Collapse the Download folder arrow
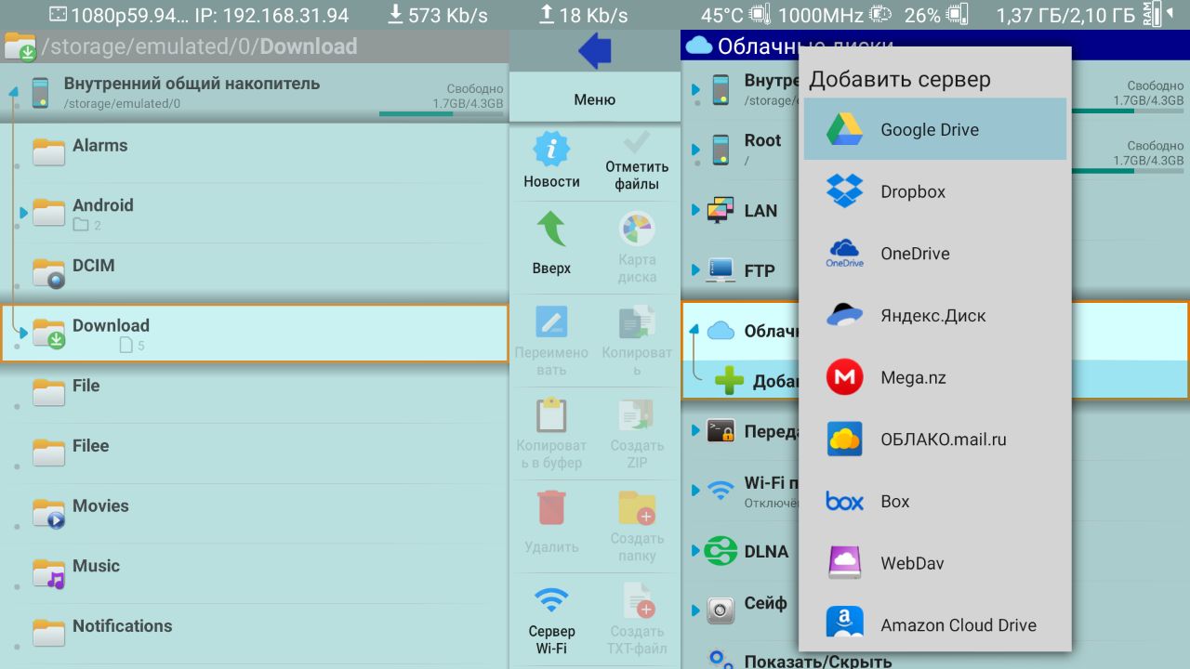The height and width of the screenshot is (669, 1190). click(24, 333)
